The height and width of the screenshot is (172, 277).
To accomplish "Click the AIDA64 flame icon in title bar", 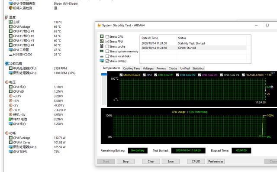I will (x=99, y=25).
